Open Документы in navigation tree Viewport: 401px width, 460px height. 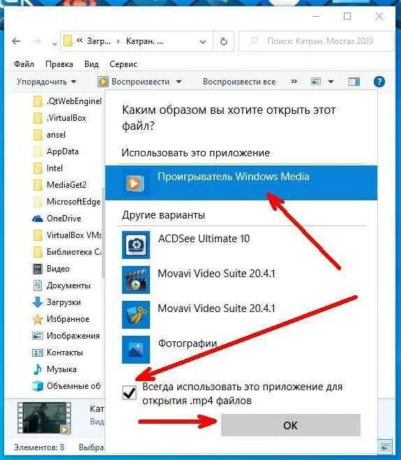(61, 285)
